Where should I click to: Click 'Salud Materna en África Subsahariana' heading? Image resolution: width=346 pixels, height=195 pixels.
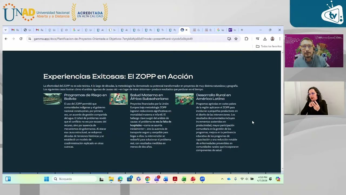(x=149, y=97)
